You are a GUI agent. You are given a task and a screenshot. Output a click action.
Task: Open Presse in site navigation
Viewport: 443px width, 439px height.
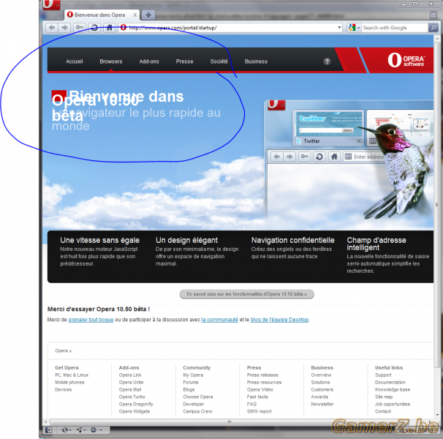184,61
